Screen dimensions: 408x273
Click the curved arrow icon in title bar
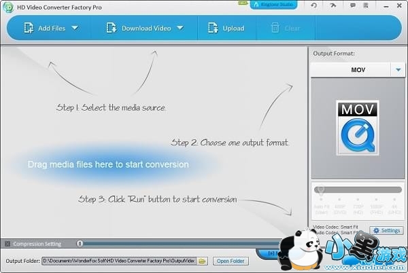pyautogui.click(x=333, y=5)
